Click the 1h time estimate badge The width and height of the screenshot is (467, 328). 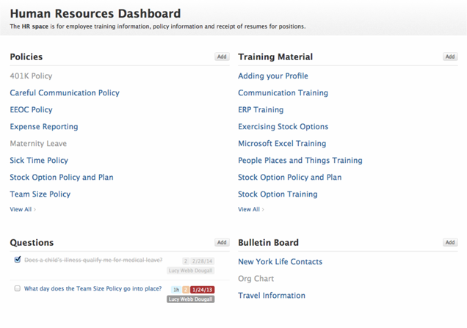[176, 290]
